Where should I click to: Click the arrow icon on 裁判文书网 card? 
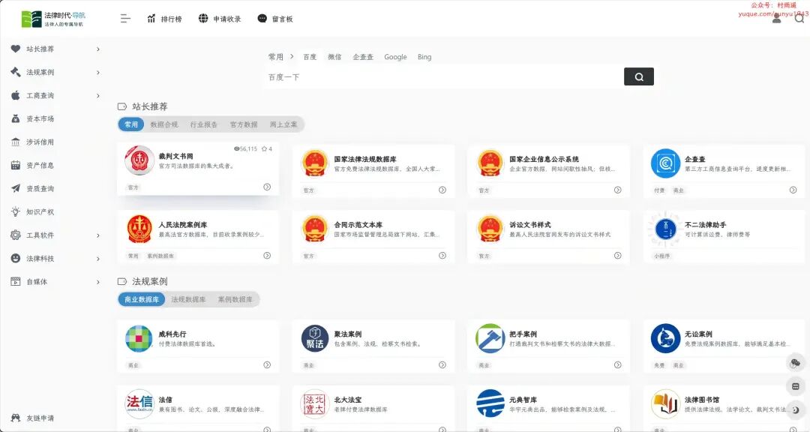267,187
